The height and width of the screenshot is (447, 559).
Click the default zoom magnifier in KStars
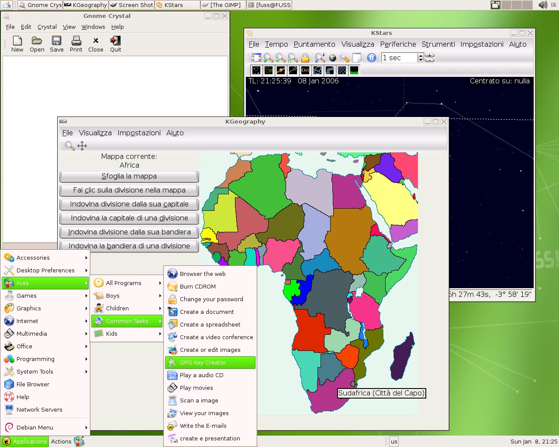click(x=293, y=58)
